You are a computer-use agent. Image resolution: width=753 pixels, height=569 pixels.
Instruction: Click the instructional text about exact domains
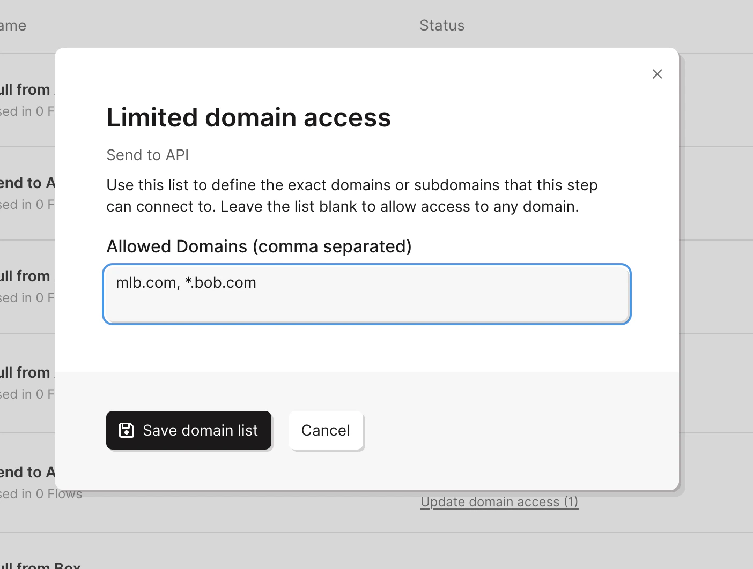point(352,196)
